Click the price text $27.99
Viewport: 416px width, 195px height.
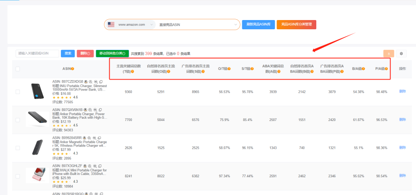[65, 150]
